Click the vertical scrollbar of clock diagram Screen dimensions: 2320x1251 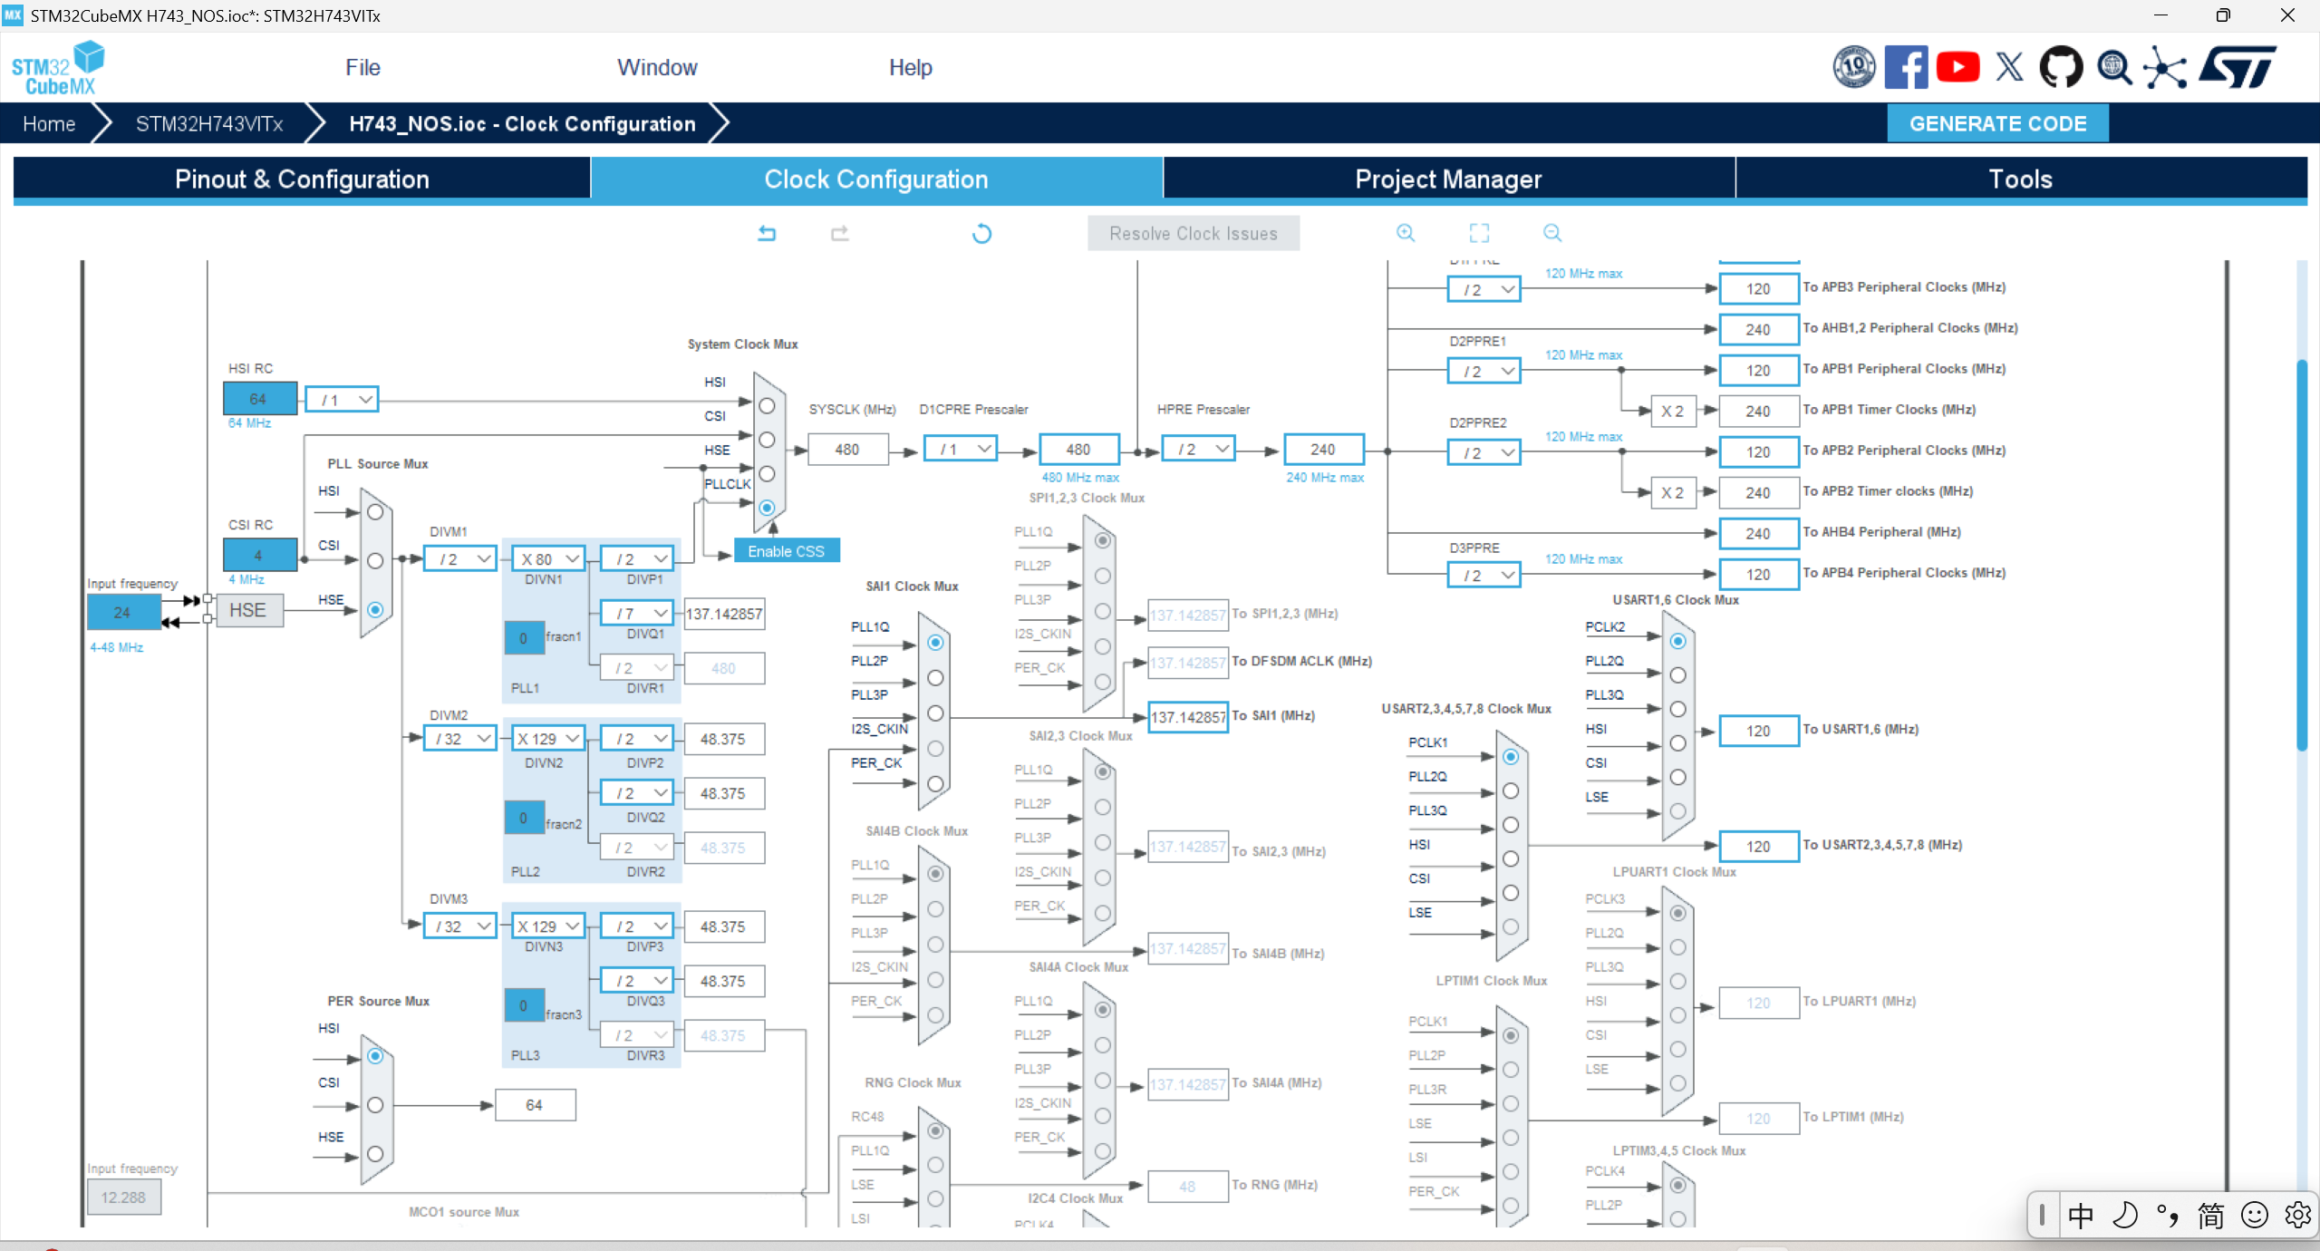[2301, 555]
